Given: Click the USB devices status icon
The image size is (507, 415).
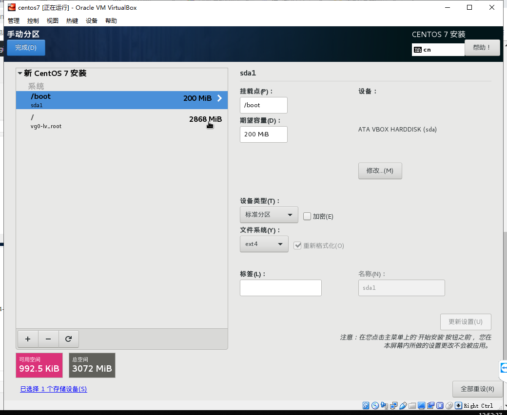Looking at the screenshot, I should pos(403,406).
